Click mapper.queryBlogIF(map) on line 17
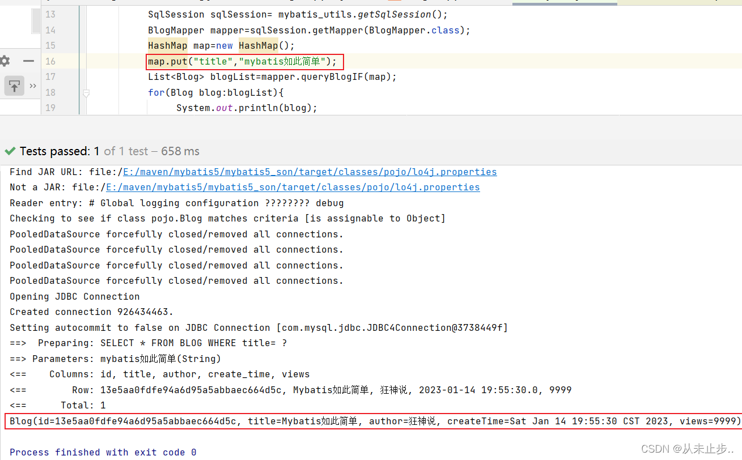 [327, 76]
